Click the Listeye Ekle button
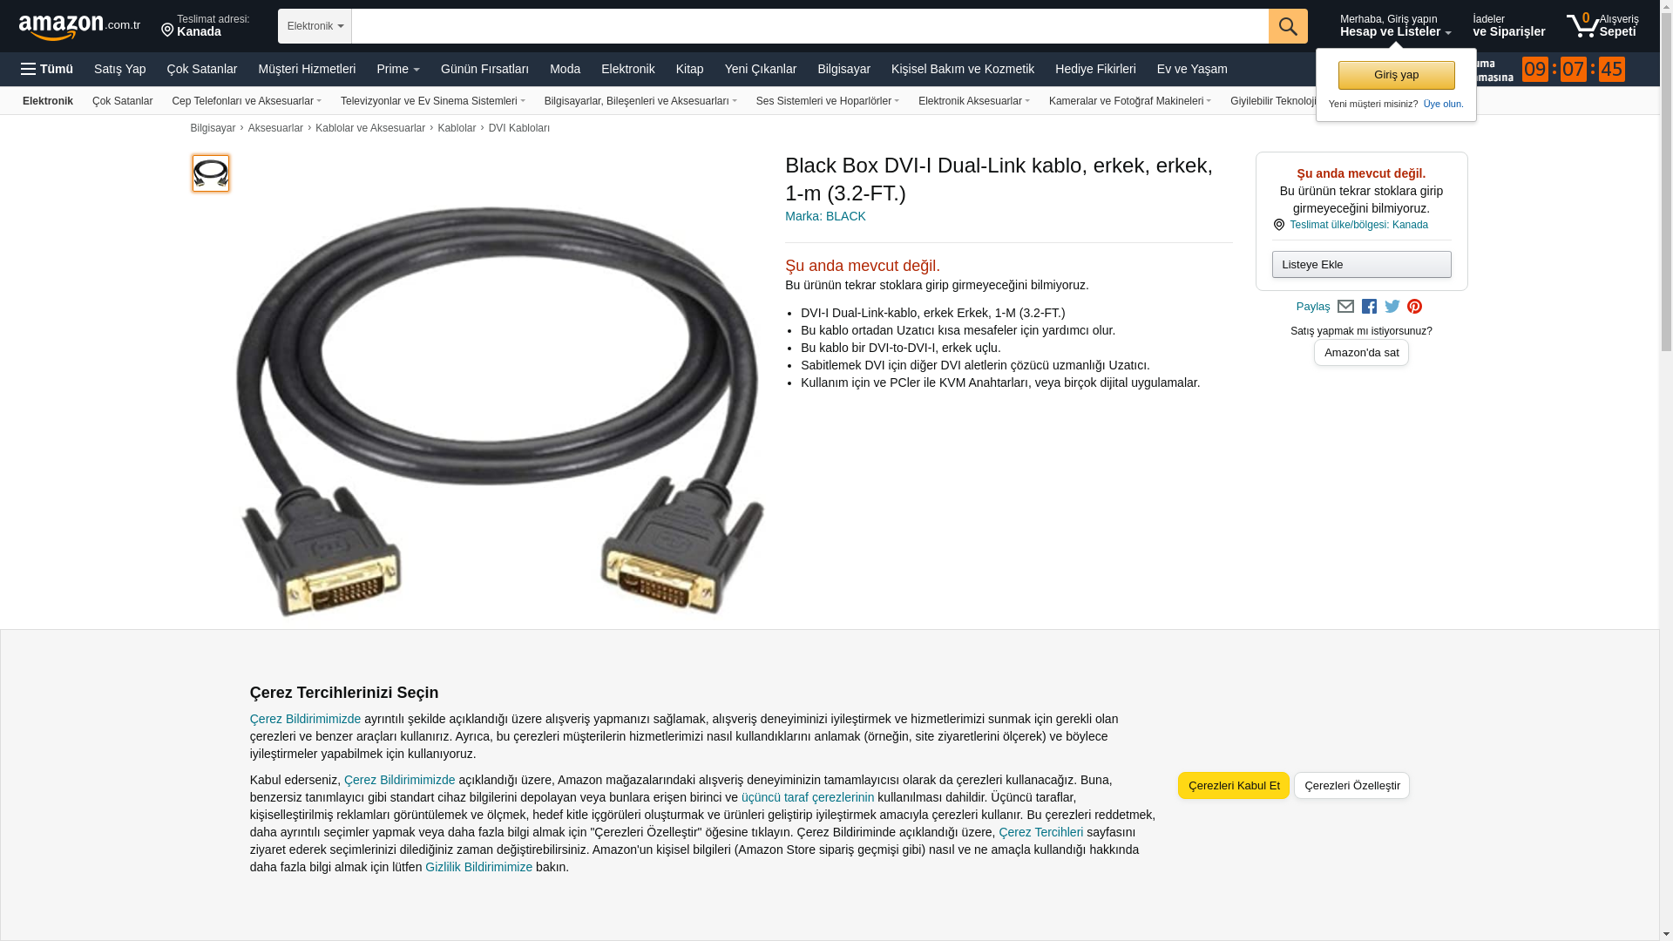 (1361, 265)
